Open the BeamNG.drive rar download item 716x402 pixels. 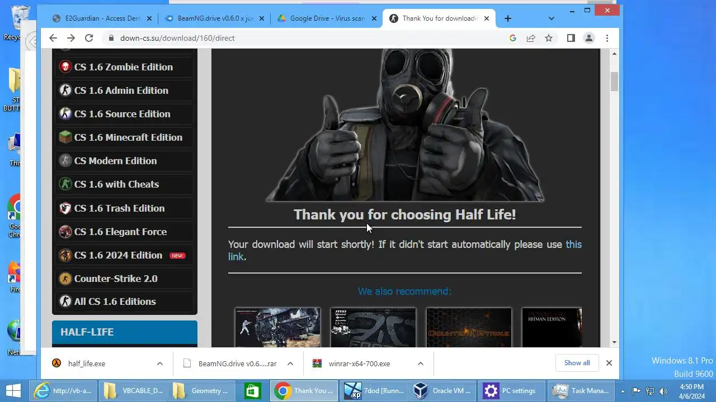point(237,363)
